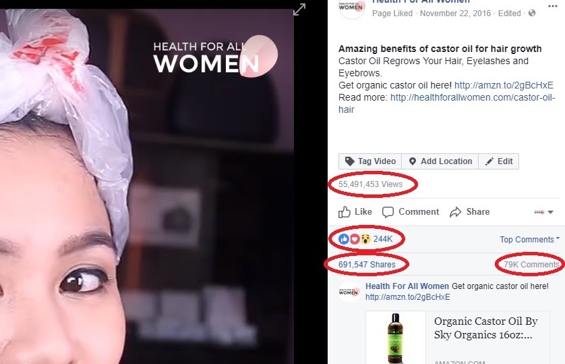Open the 244K reactions list
Viewport: 565px width, 364px height.
[x=365, y=239]
